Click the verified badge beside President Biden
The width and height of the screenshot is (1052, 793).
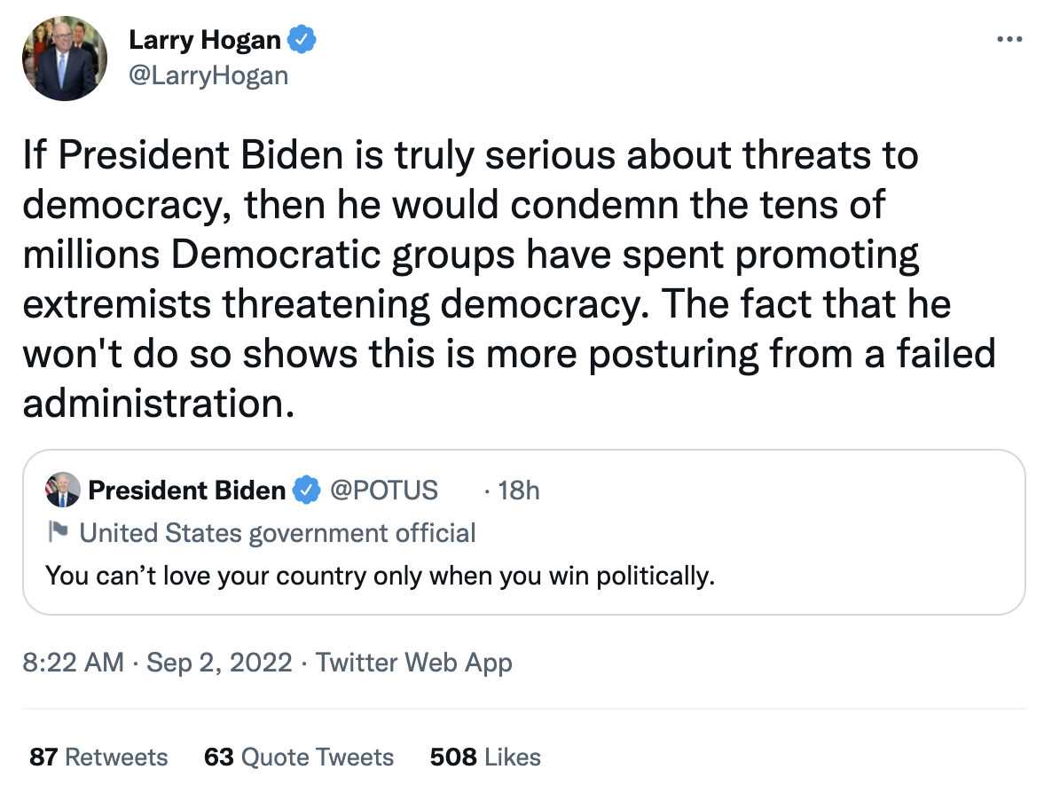(x=307, y=490)
